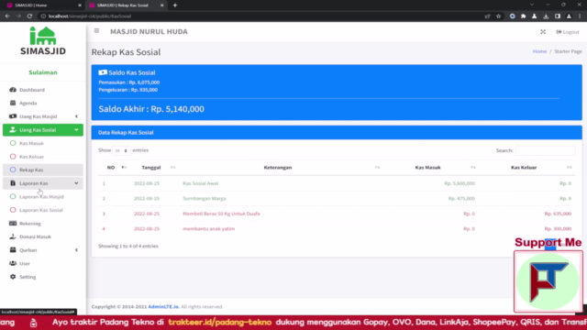
Task: Click the Dashboard speedometer icon
Action: pyautogui.click(x=13, y=90)
